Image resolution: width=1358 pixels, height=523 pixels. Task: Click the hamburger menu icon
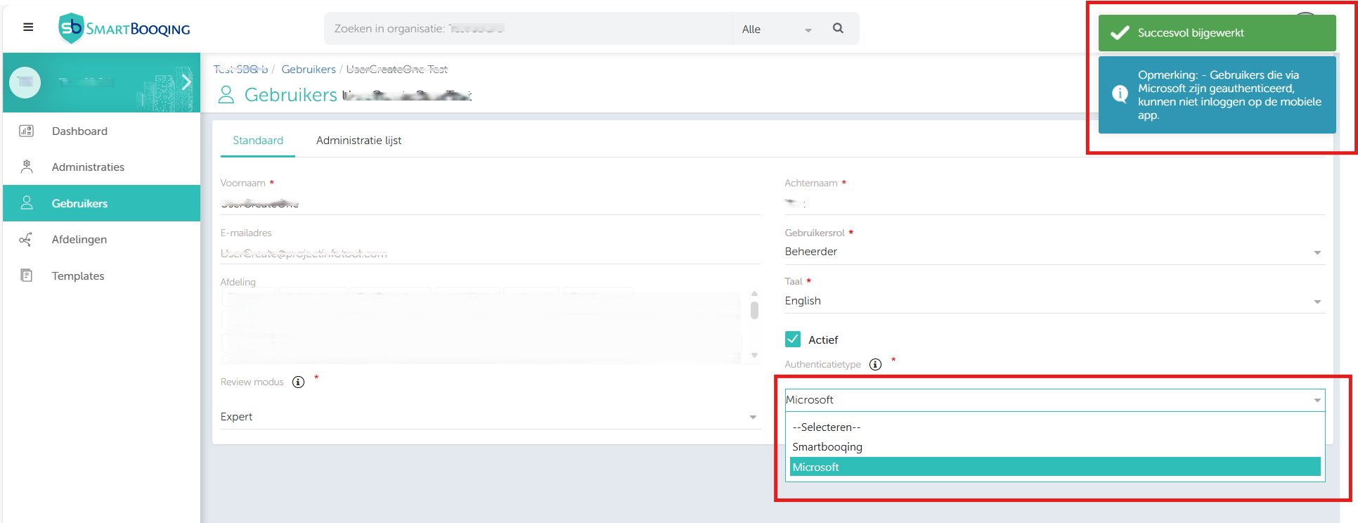[28, 27]
